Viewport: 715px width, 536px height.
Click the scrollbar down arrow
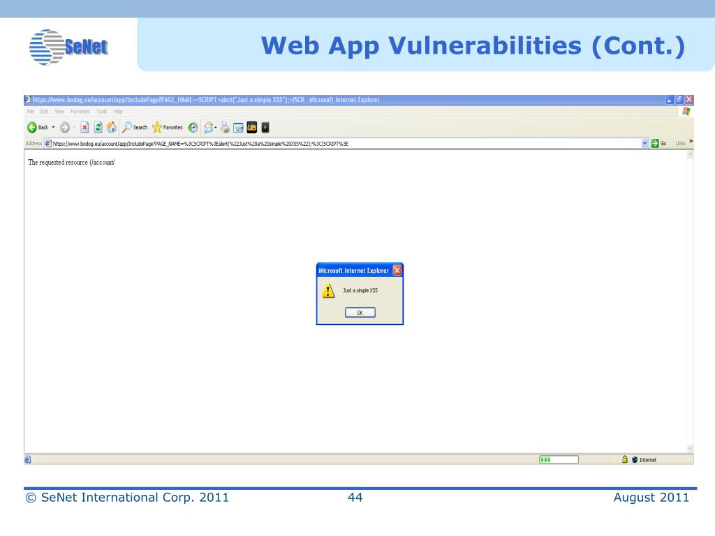pos(691,449)
